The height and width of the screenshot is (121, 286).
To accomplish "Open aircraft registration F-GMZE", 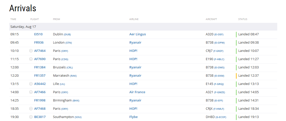I will 220,92.
